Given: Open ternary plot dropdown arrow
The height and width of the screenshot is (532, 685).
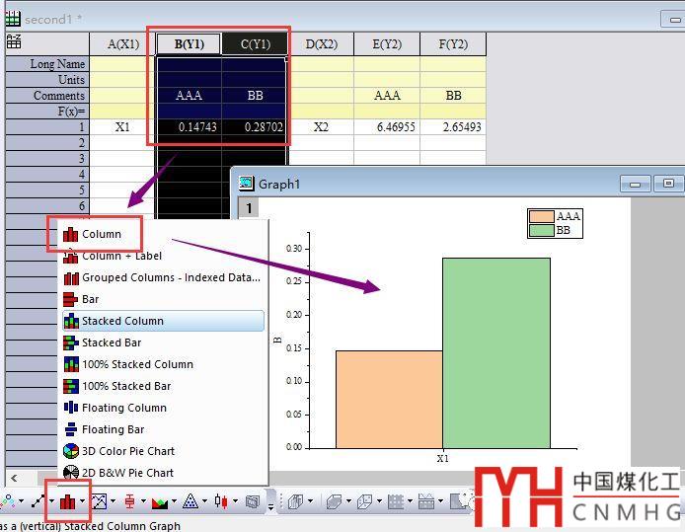Looking at the screenshot, I should point(204,501).
